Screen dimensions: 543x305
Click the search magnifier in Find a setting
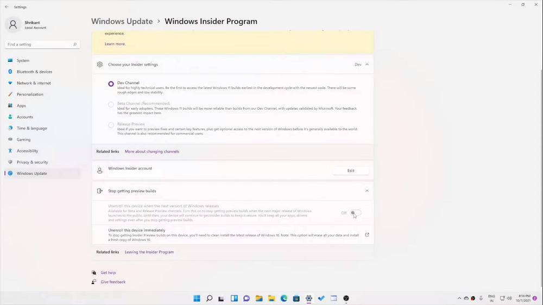75,45
